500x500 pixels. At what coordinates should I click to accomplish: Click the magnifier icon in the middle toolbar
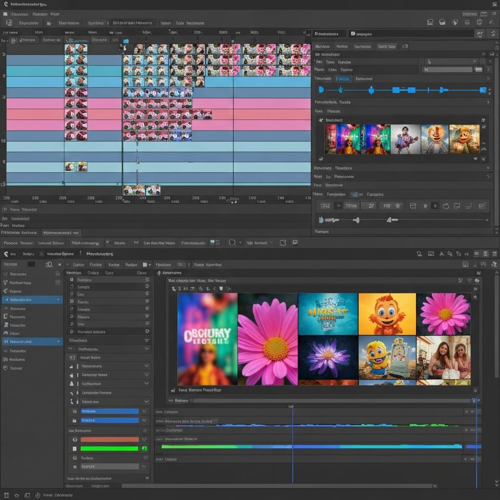232,243
